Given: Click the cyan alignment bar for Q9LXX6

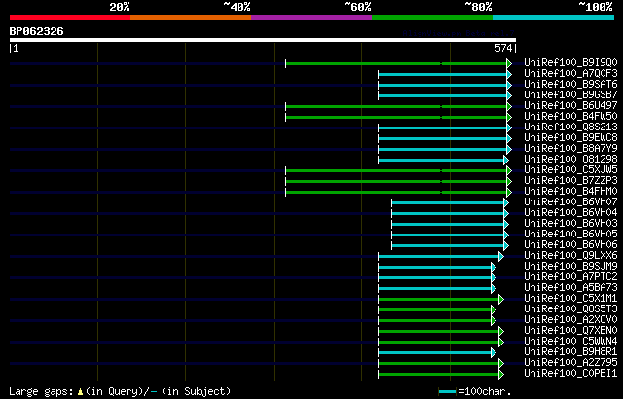Looking at the screenshot, I should tap(439, 257).
